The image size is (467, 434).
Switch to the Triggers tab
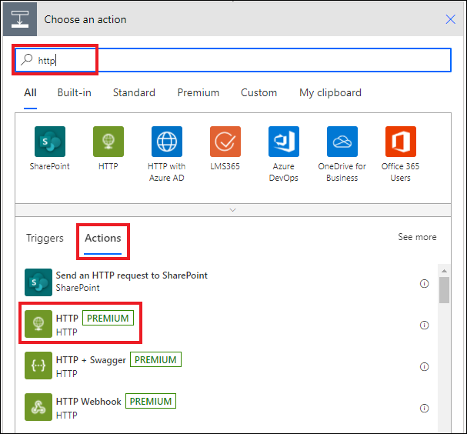click(45, 238)
